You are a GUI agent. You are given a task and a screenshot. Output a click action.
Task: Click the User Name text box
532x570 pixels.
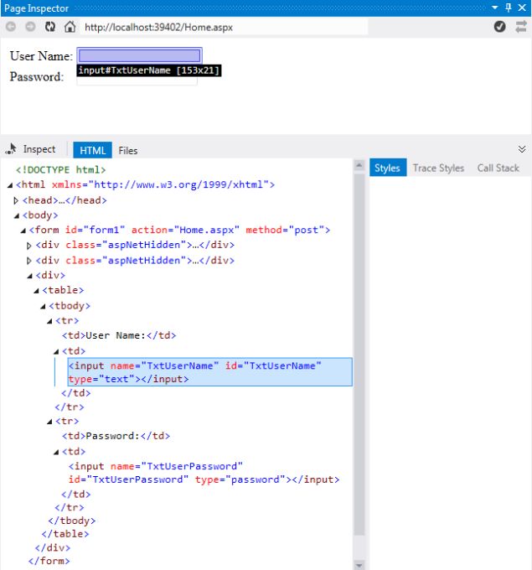point(140,55)
